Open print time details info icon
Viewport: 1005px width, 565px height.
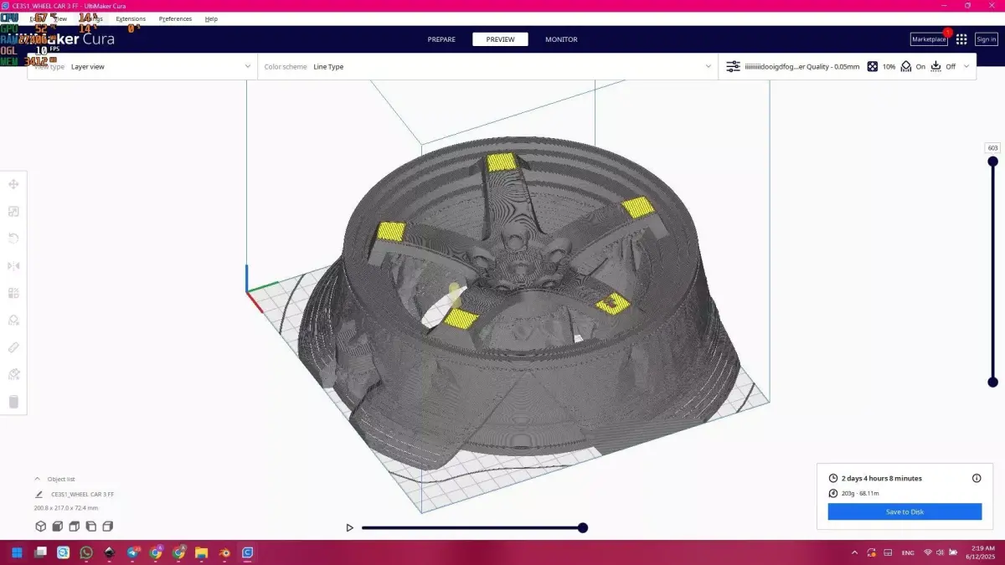(977, 478)
